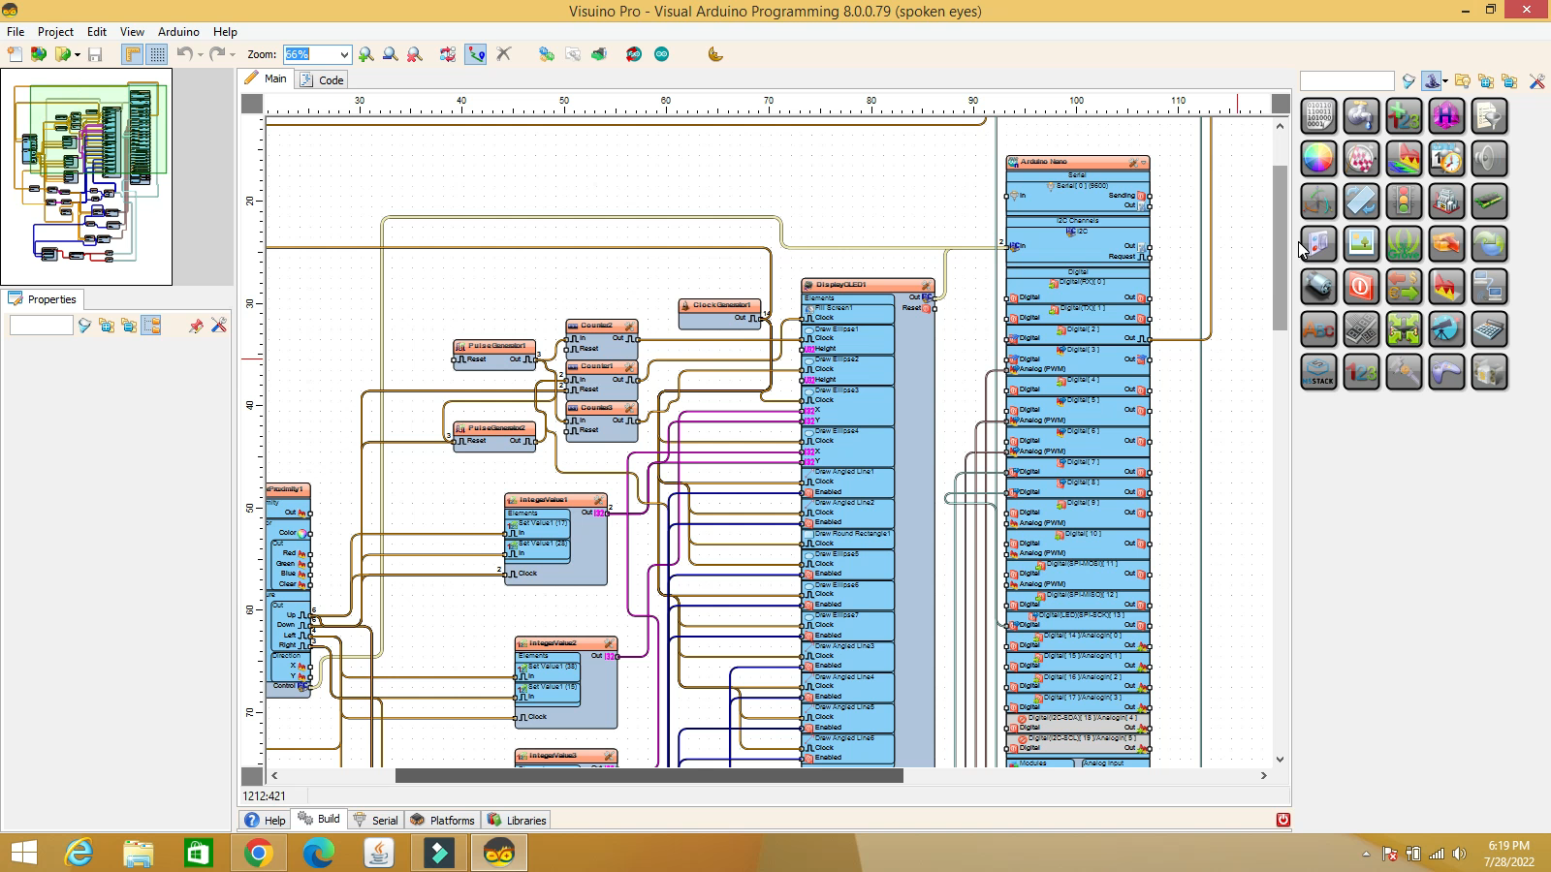Switch to the Main tab

[x=267, y=78]
